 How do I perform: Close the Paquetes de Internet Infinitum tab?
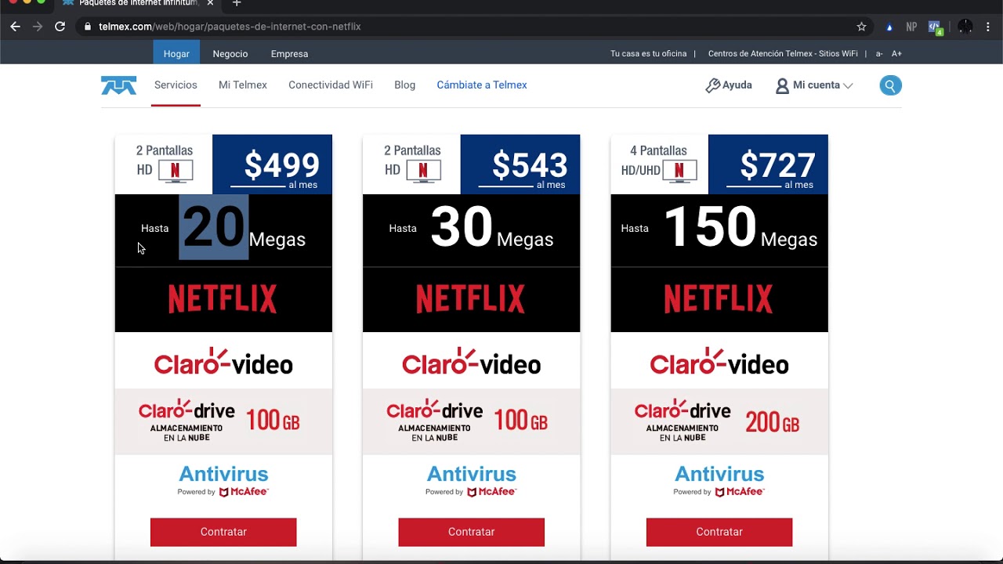pyautogui.click(x=210, y=3)
